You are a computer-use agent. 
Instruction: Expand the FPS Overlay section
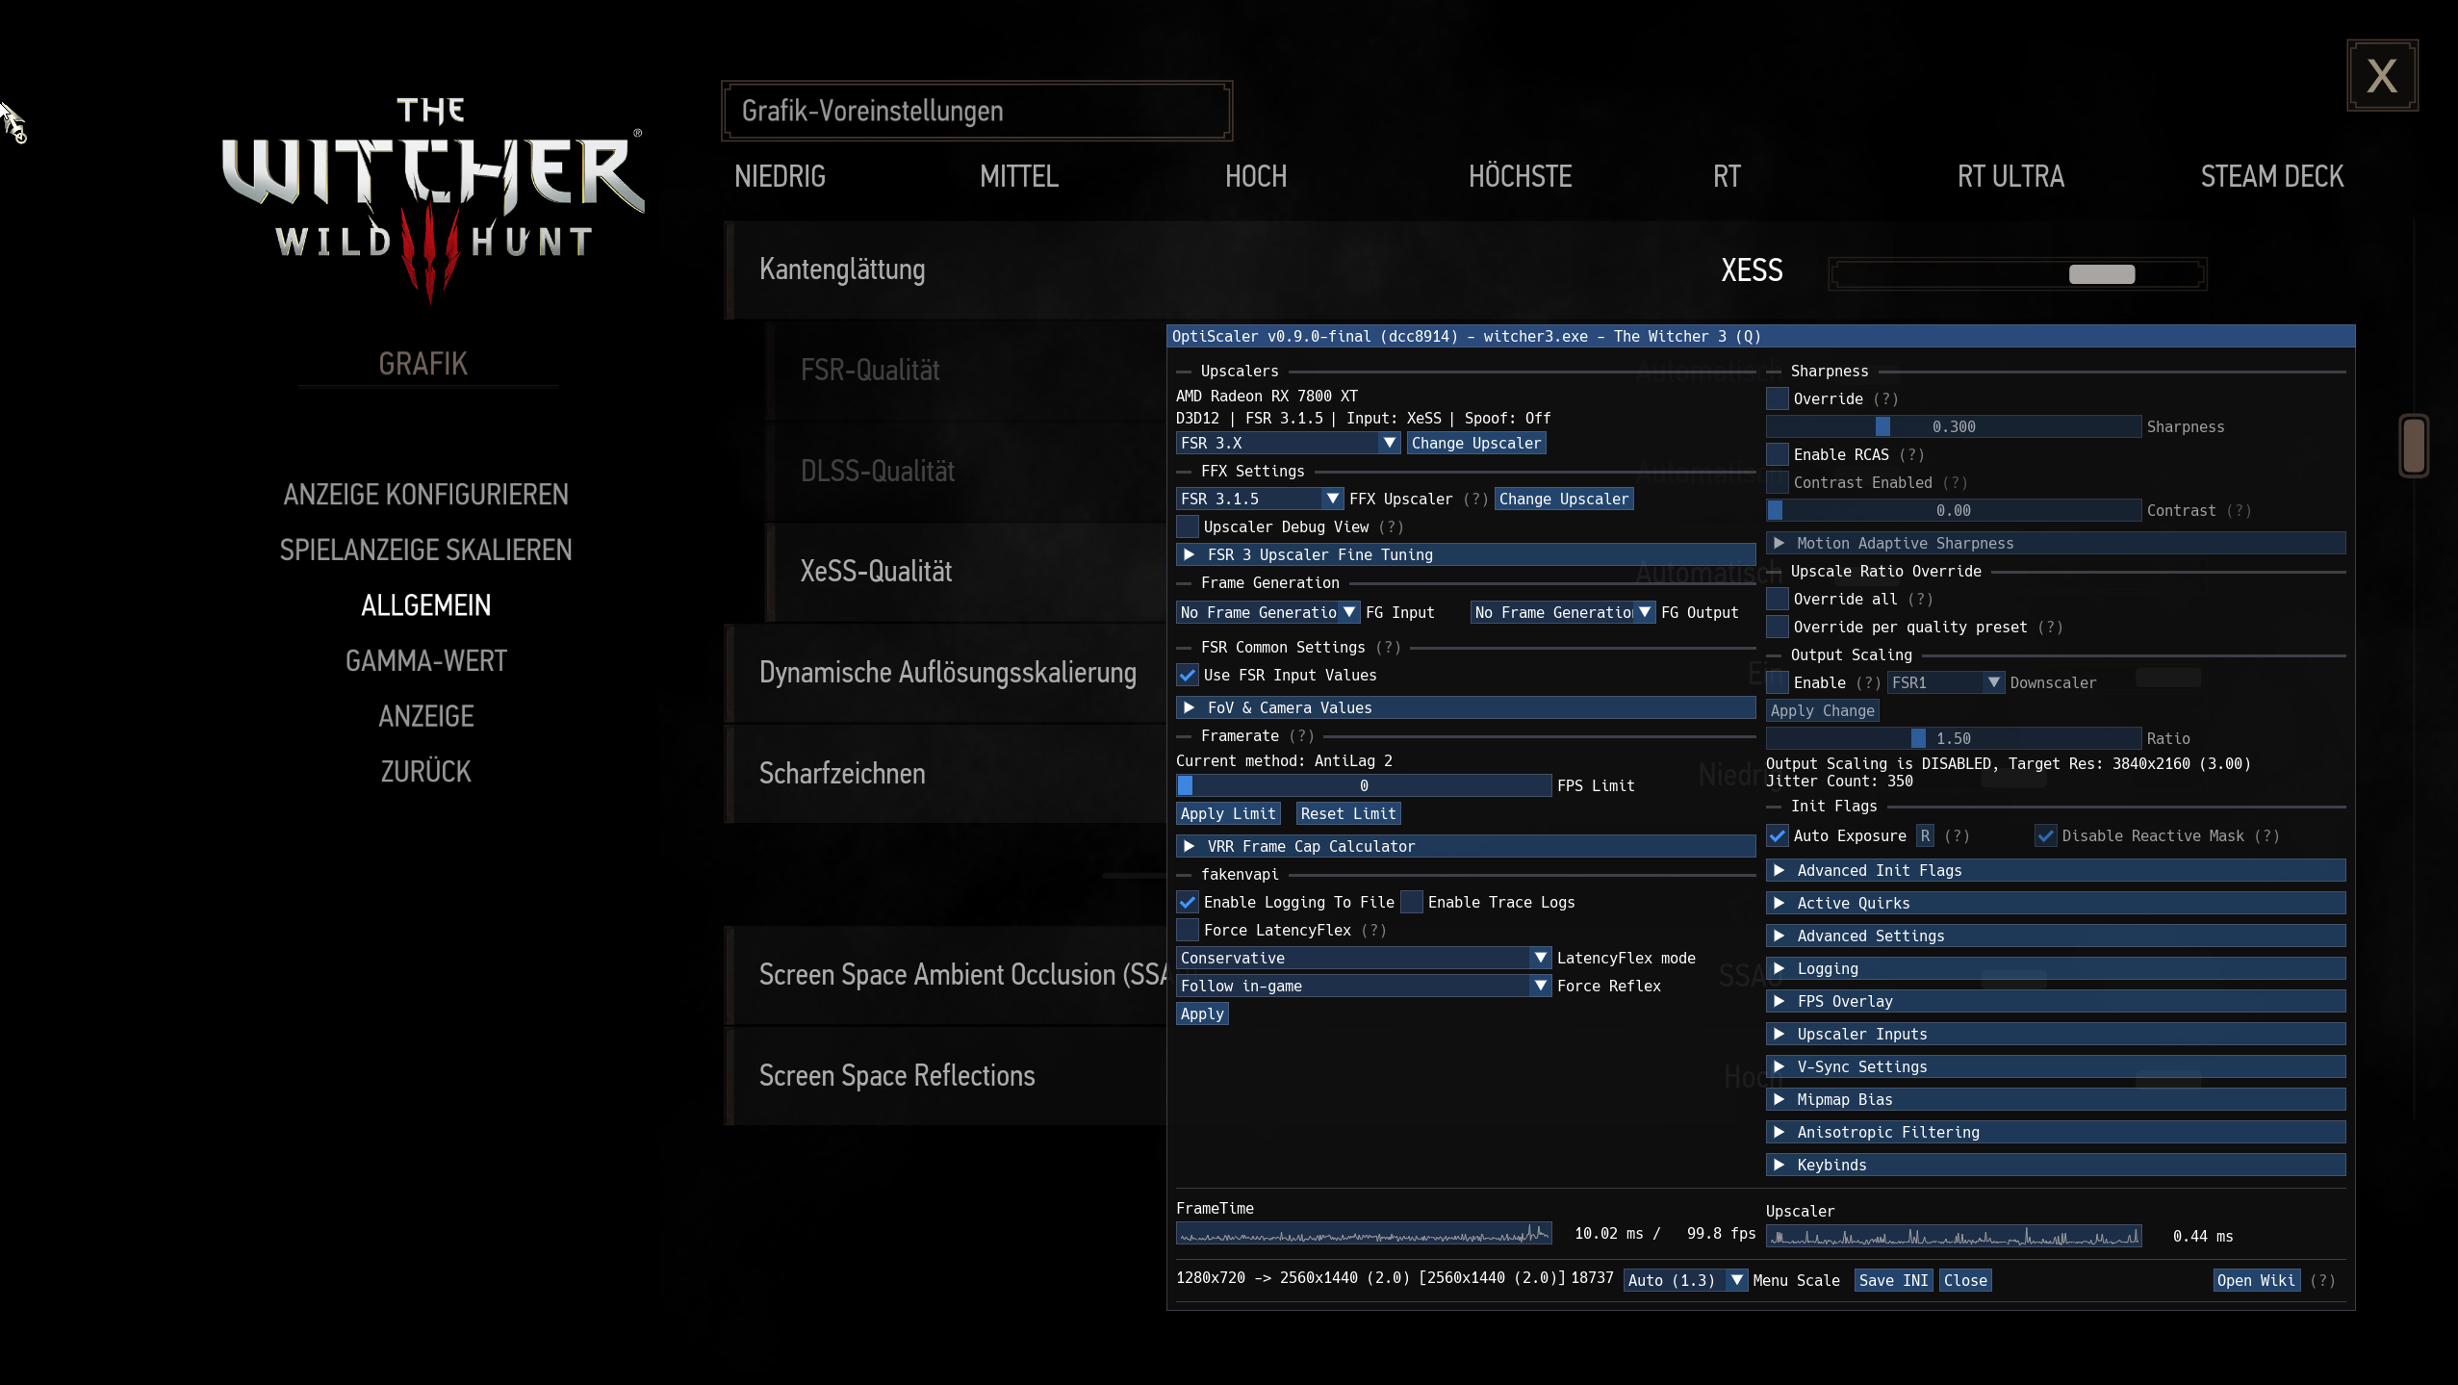coord(2056,1001)
